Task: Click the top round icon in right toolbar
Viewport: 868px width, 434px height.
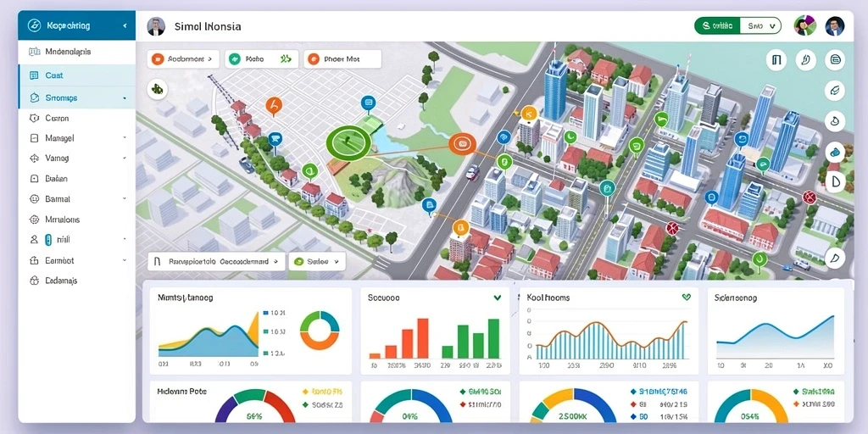Action: tap(776, 60)
